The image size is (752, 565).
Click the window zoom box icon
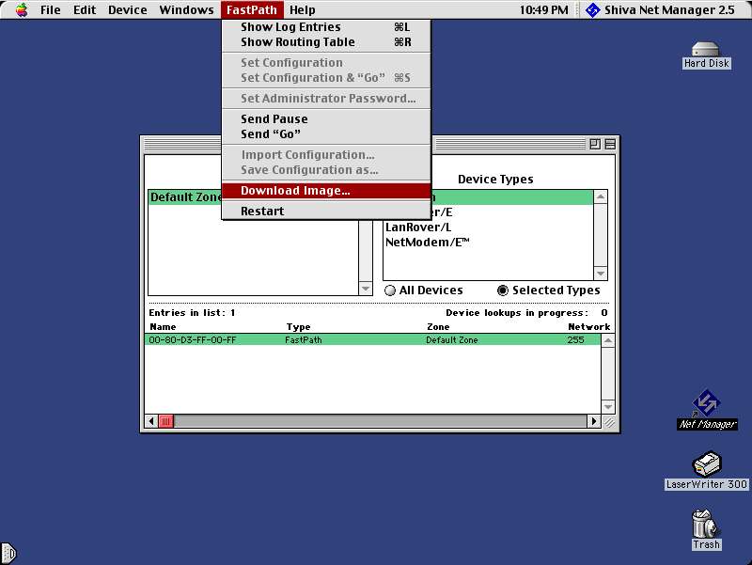coord(595,144)
